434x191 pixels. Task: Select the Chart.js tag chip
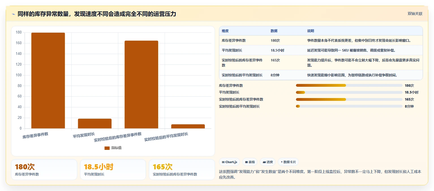[x=229, y=162]
